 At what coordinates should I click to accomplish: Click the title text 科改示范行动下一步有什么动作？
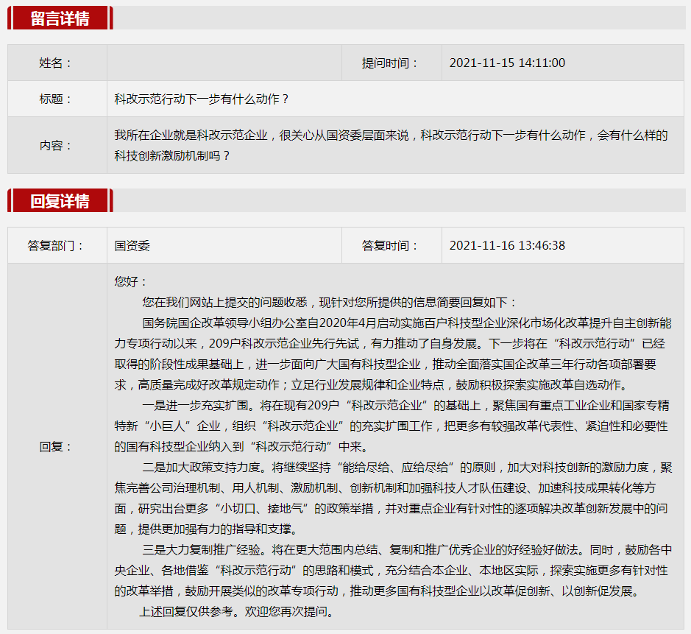(x=202, y=99)
